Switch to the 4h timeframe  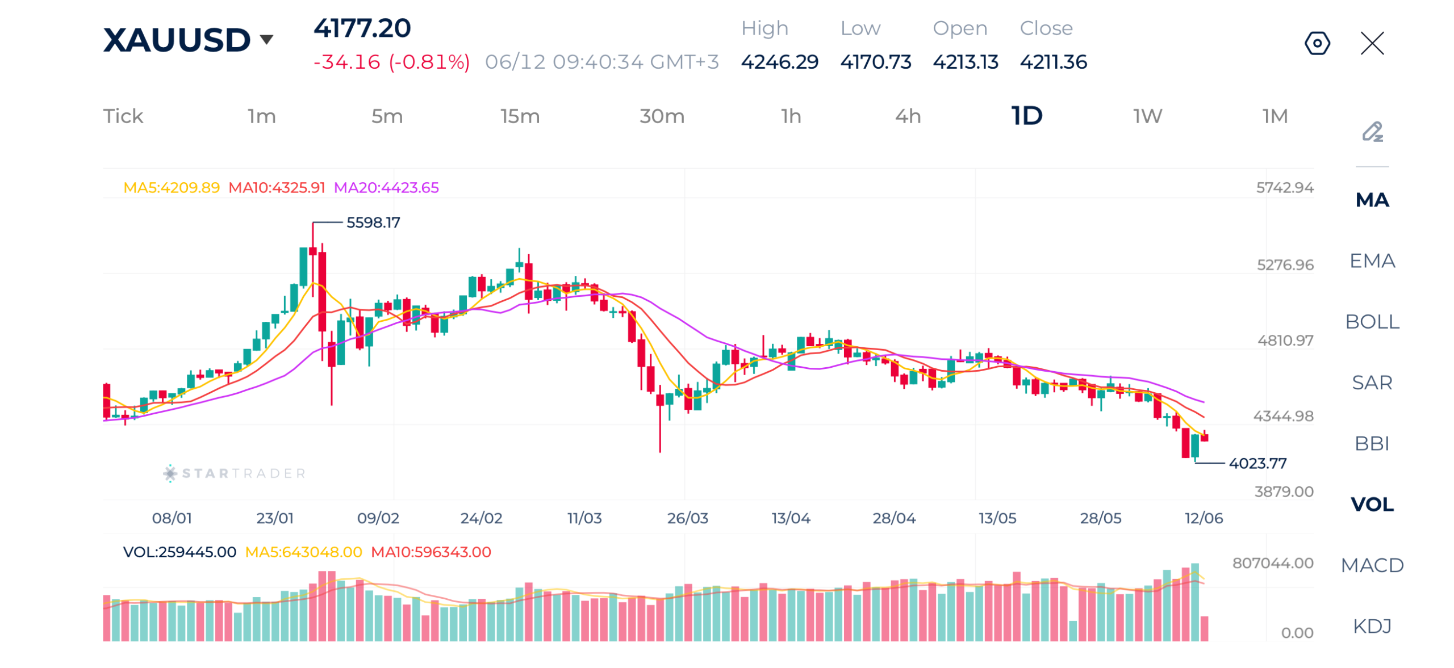(x=908, y=116)
